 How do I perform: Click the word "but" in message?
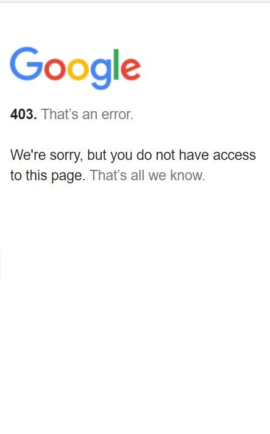[x=97, y=155]
